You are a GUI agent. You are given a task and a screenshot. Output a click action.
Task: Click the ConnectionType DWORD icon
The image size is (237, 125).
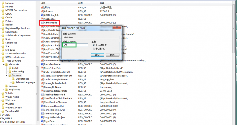[x=42, y=114]
